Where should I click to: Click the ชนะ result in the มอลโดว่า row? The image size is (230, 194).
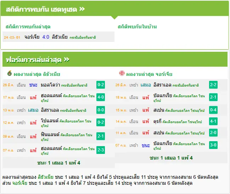tap(33, 85)
